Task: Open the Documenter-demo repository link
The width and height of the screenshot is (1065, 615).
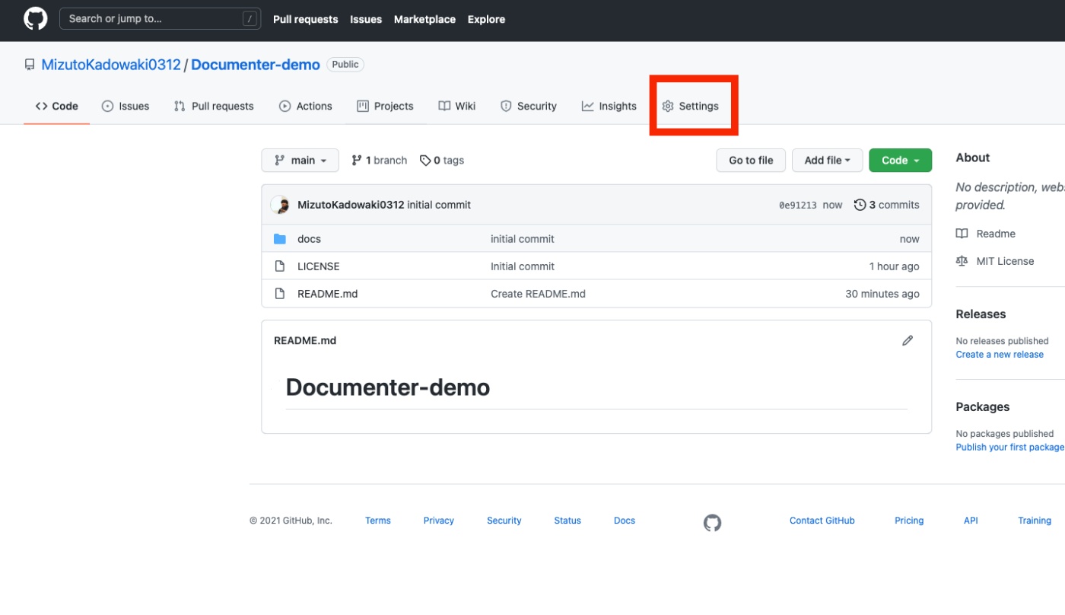Action: [256, 65]
